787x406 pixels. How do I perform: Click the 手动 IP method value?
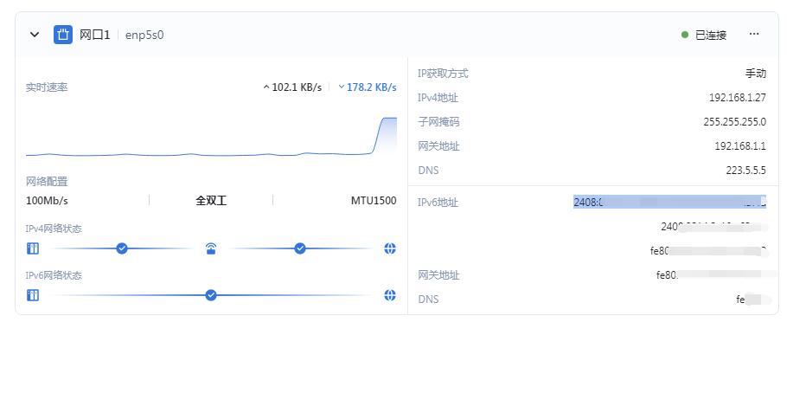pyautogui.click(x=755, y=74)
